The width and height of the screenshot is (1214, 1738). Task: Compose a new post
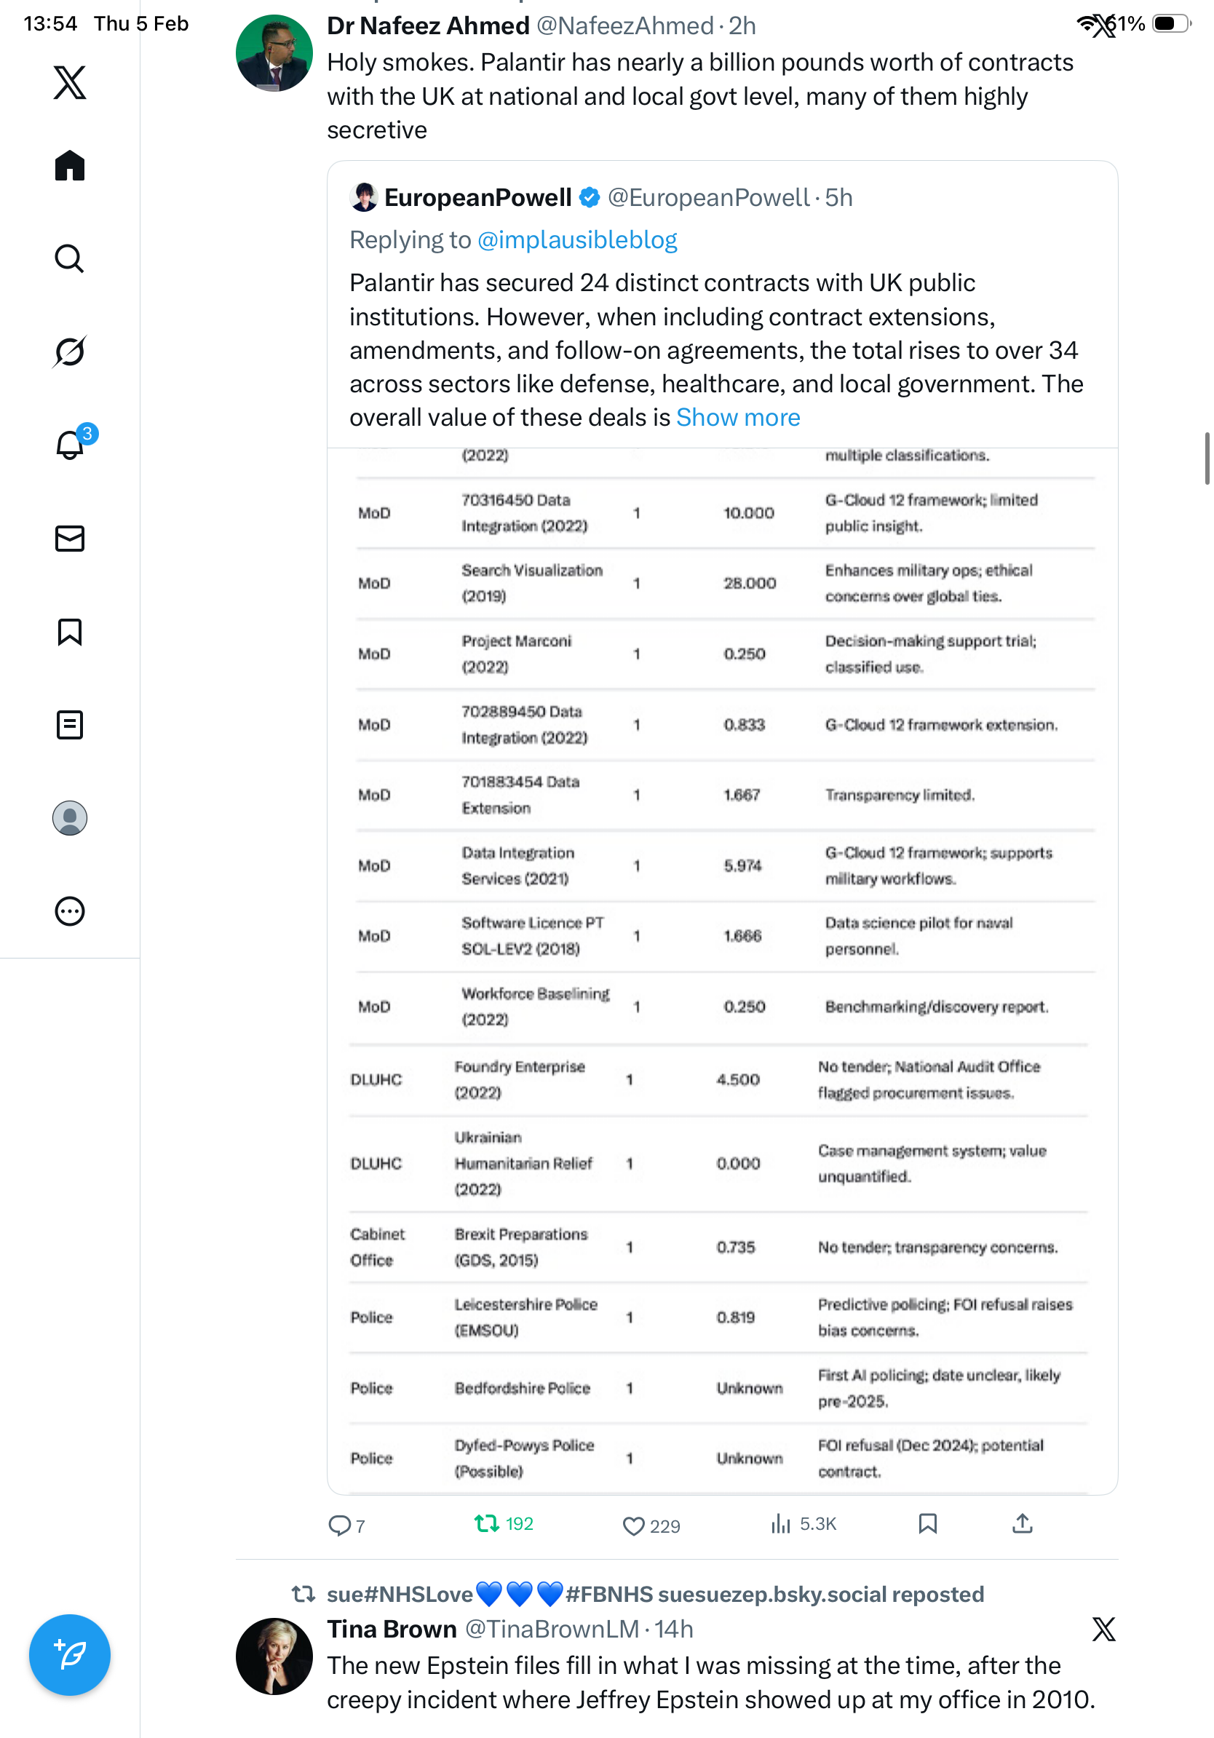click(x=70, y=1655)
